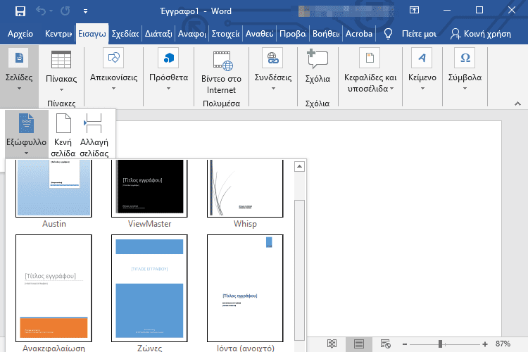Open the Αναφορές ribbon tab
The height and width of the screenshot is (352, 528).
coord(191,34)
